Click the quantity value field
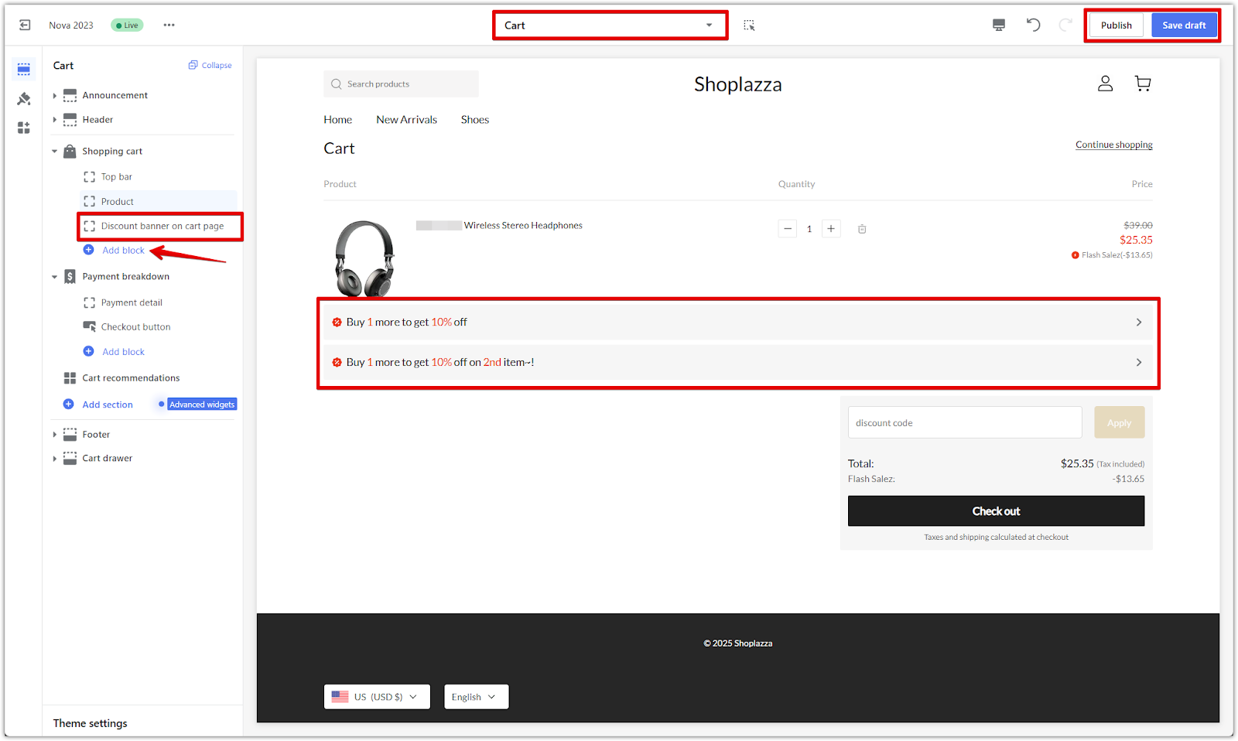This screenshot has width=1238, height=741. tap(809, 229)
